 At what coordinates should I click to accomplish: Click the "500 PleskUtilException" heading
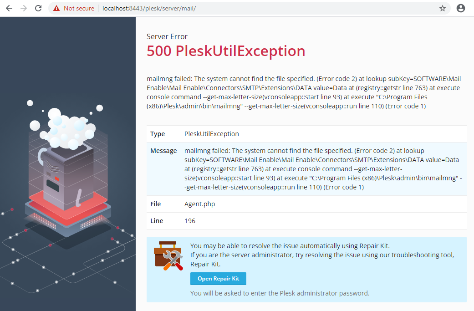(x=226, y=51)
